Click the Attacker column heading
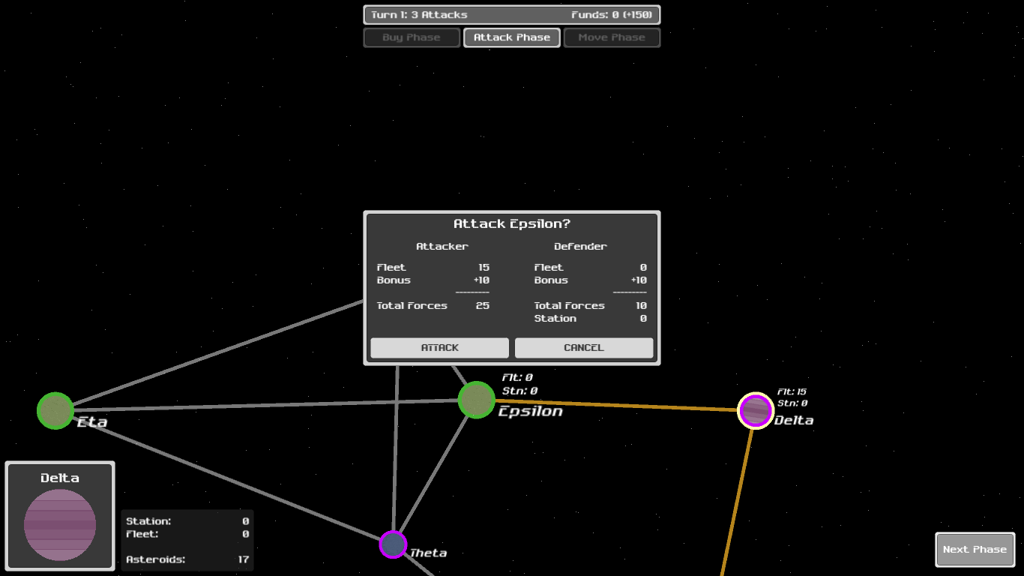 [442, 247]
